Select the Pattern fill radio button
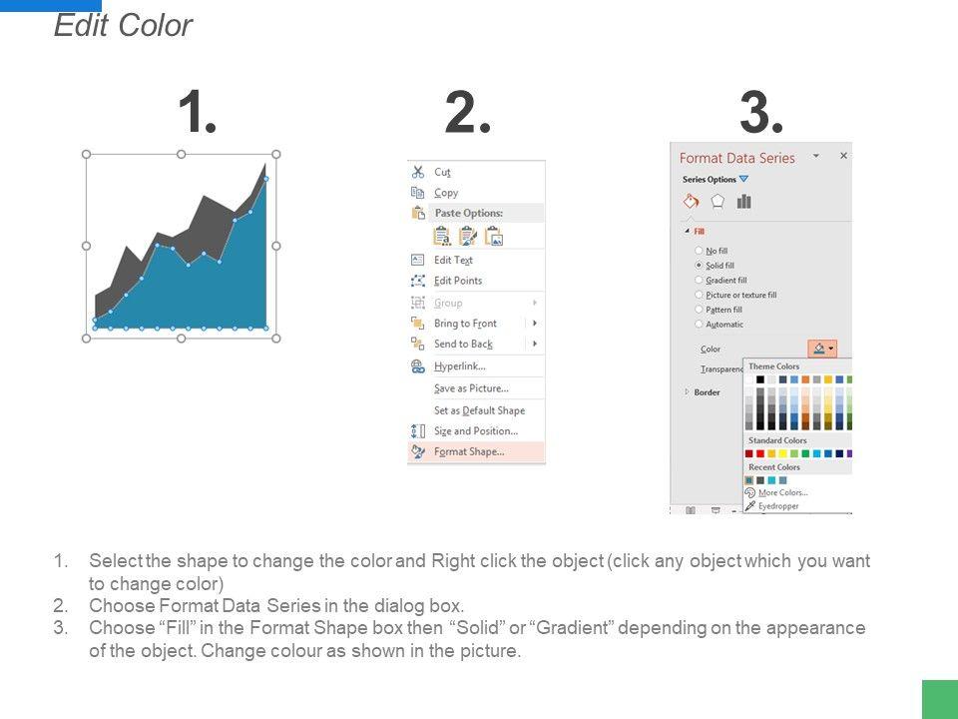Screen dimensions: 958x719 coord(699,310)
